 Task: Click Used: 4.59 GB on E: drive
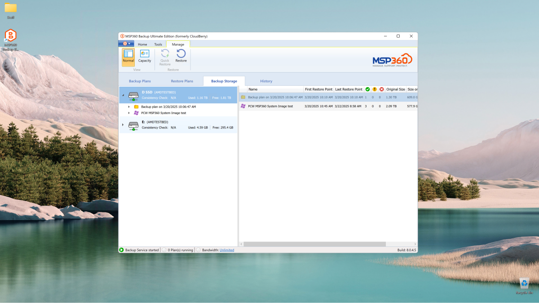pyautogui.click(x=198, y=127)
